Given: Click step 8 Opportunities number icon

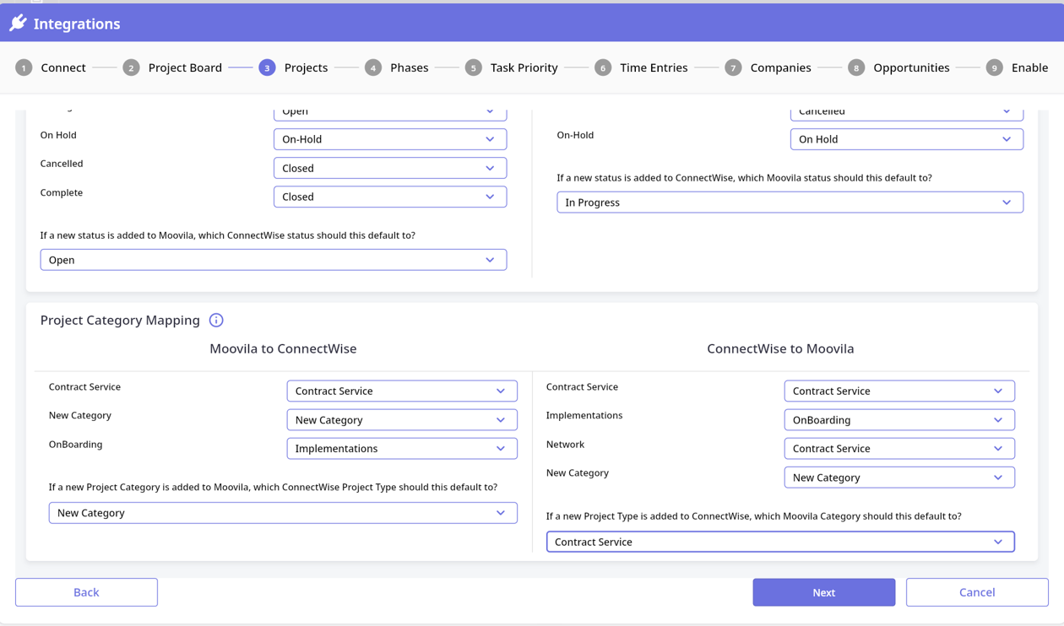Looking at the screenshot, I should pyautogui.click(x=856, y=67).
